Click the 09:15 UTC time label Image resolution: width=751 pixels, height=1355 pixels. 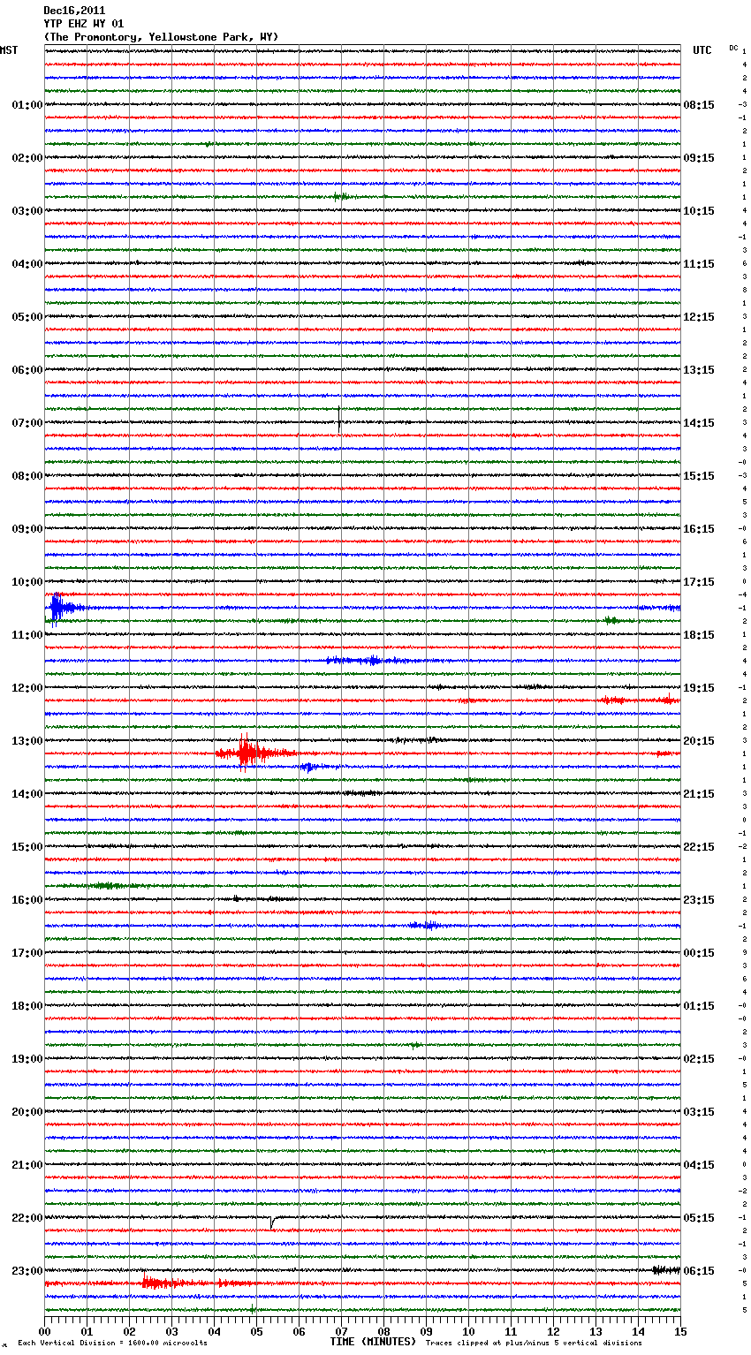pyautogui.click(x=699, y=158)
